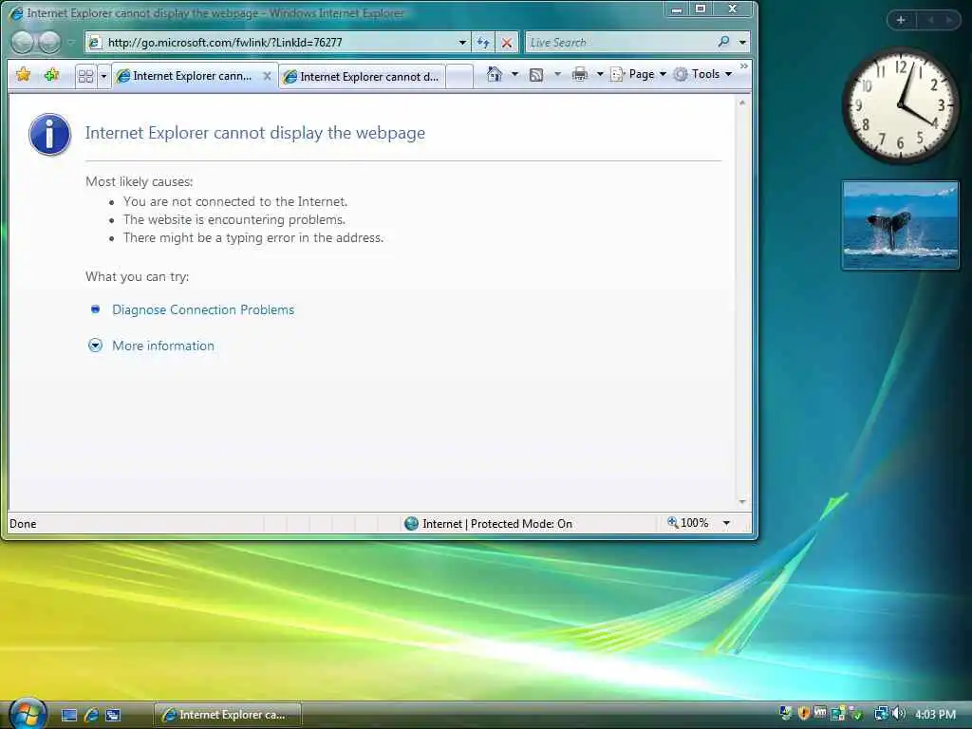The height and width of the screenshot is (729, 972).
Task: Click the security shield tray icon
Action: 803,714
